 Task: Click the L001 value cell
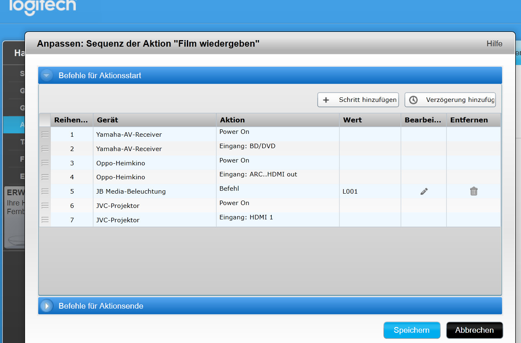point(350,192)
